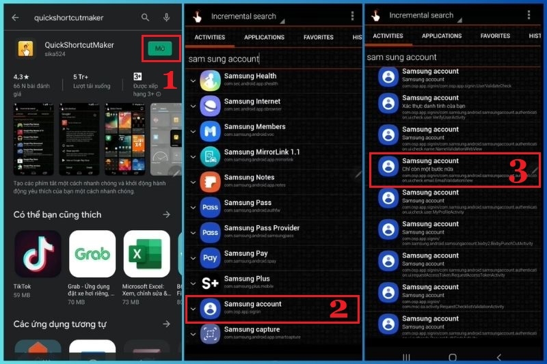Expand the Samsung capture entry chevron

(x=193, y=335)
